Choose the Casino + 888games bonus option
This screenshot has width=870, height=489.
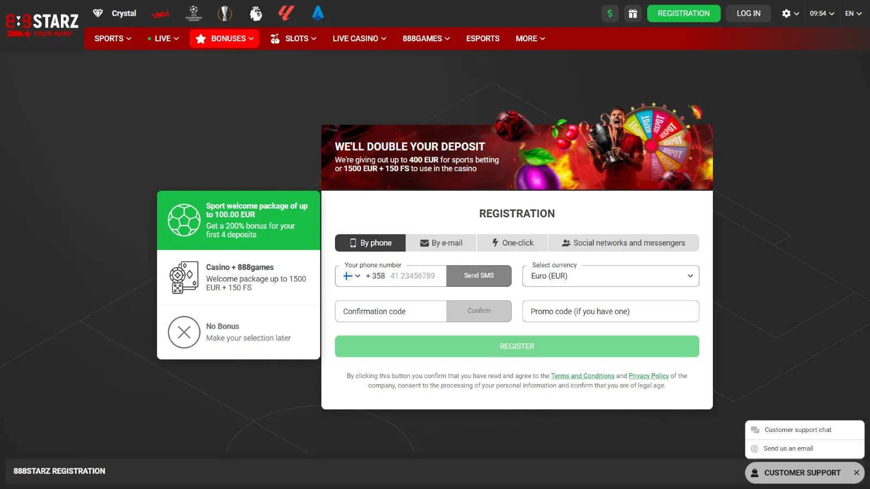point(238,277)
